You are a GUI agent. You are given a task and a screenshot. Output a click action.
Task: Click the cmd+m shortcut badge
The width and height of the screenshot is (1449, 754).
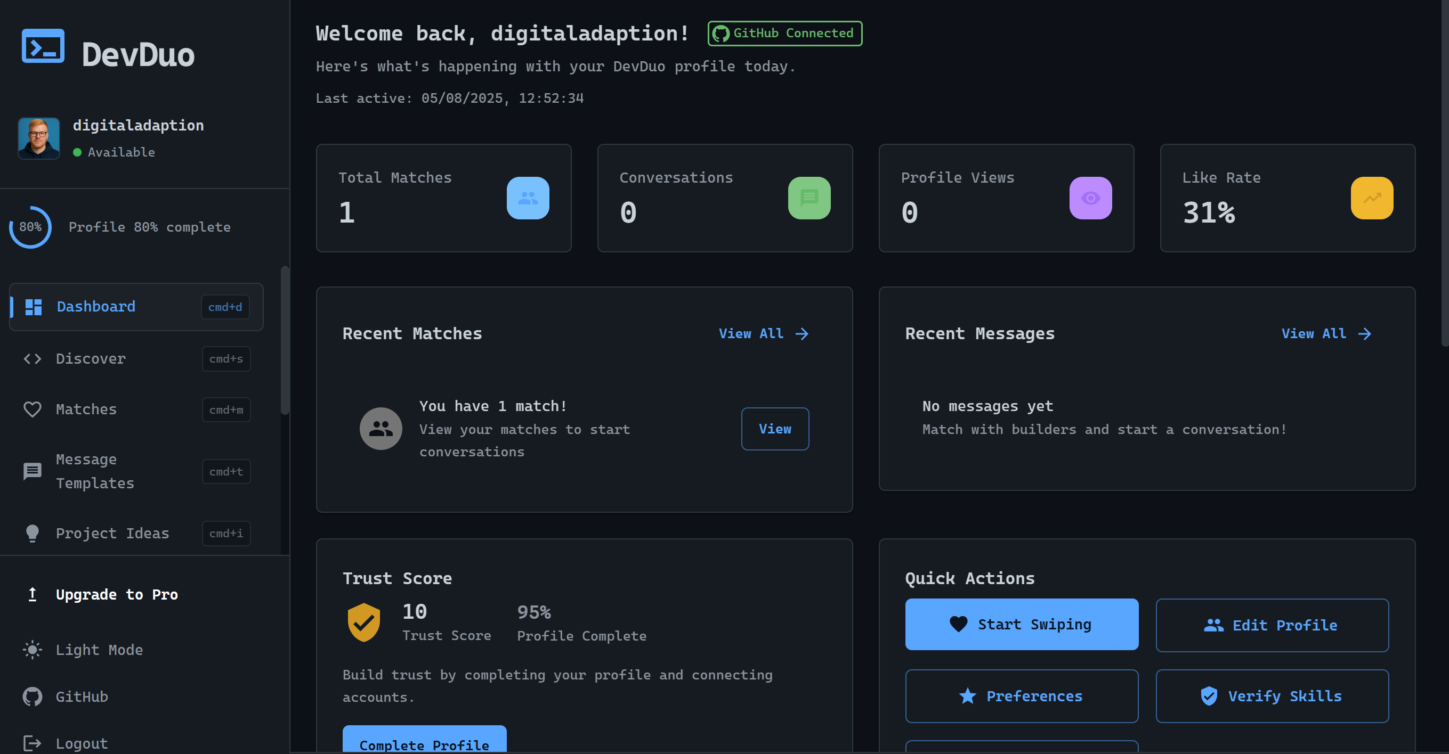click(226, 409)
